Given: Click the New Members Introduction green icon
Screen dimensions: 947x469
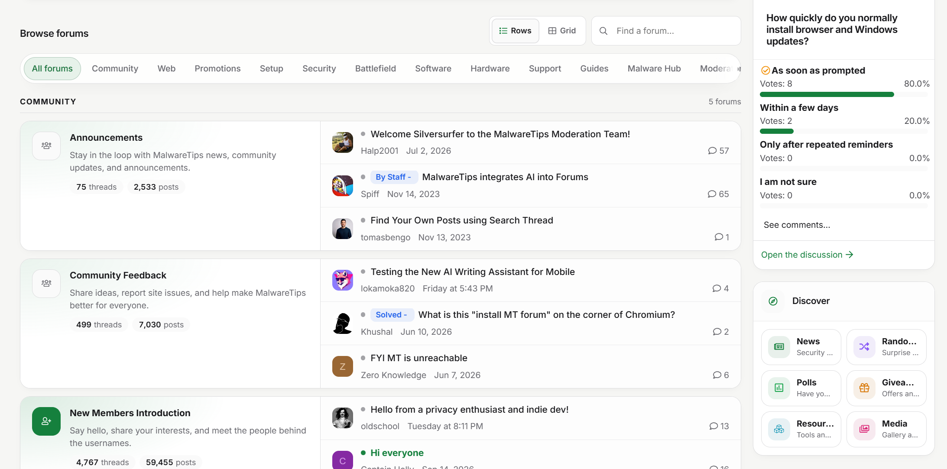Looking at the screenshot, I should [46, 421].
